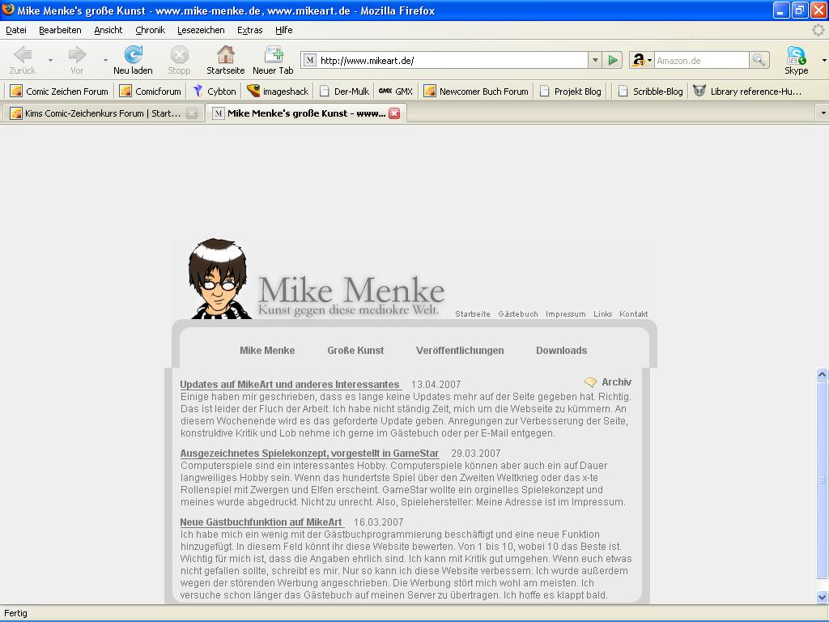This screenshot has height=622, width=829.
Task: Click the page scrollbar down arrow
Action: pos(822,597)
